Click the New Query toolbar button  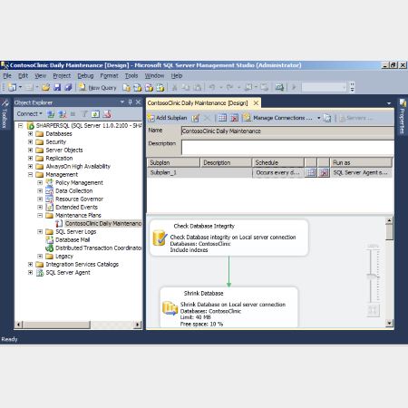98,87
